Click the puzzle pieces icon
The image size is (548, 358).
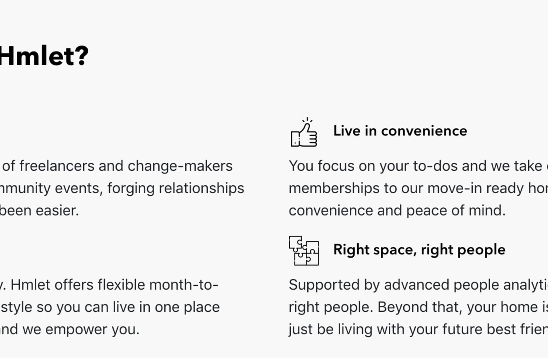click(304, 251)
